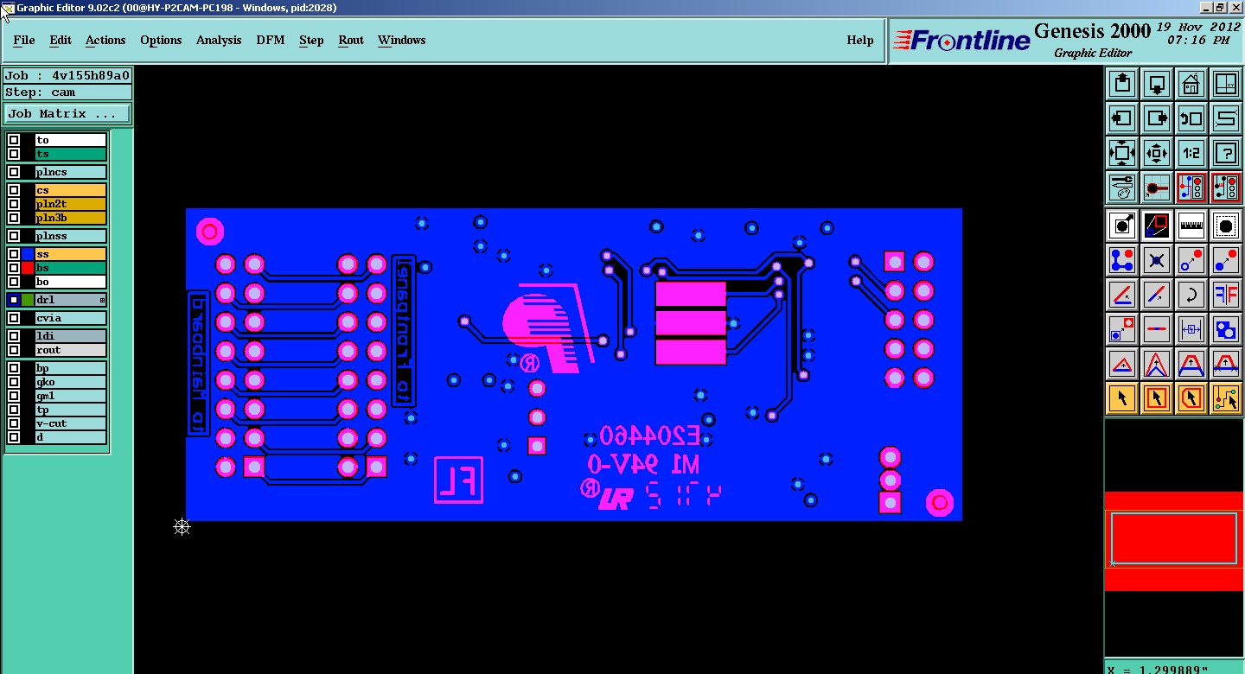Click the 'Job : 4v155h89a0' label

tap(67, 75)
